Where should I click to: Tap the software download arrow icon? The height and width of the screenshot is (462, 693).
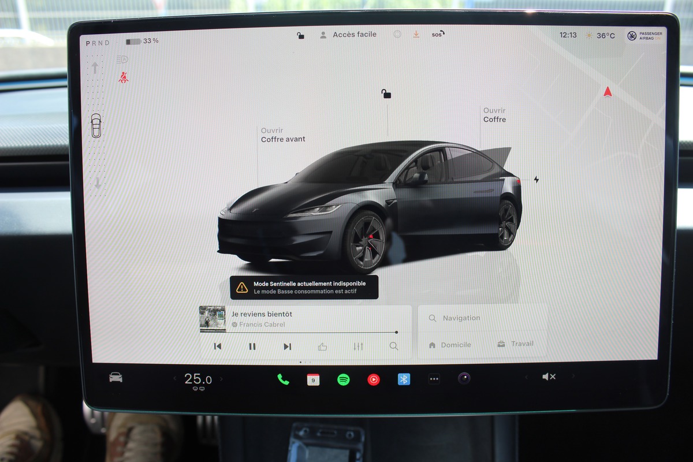click(416, 35)
